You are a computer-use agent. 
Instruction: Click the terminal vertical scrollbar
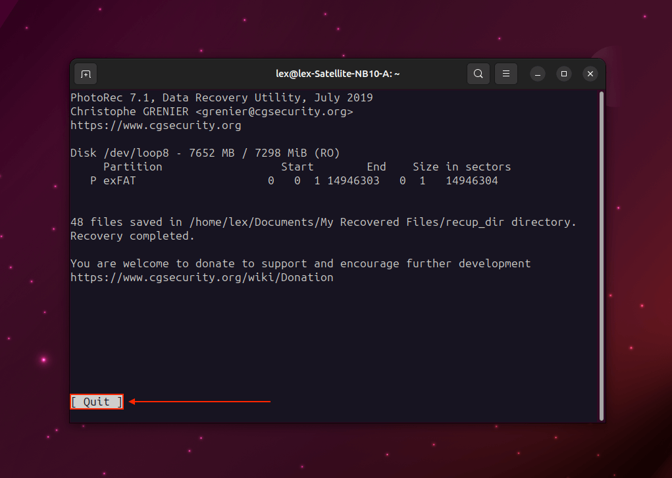(x=602, y=256)
